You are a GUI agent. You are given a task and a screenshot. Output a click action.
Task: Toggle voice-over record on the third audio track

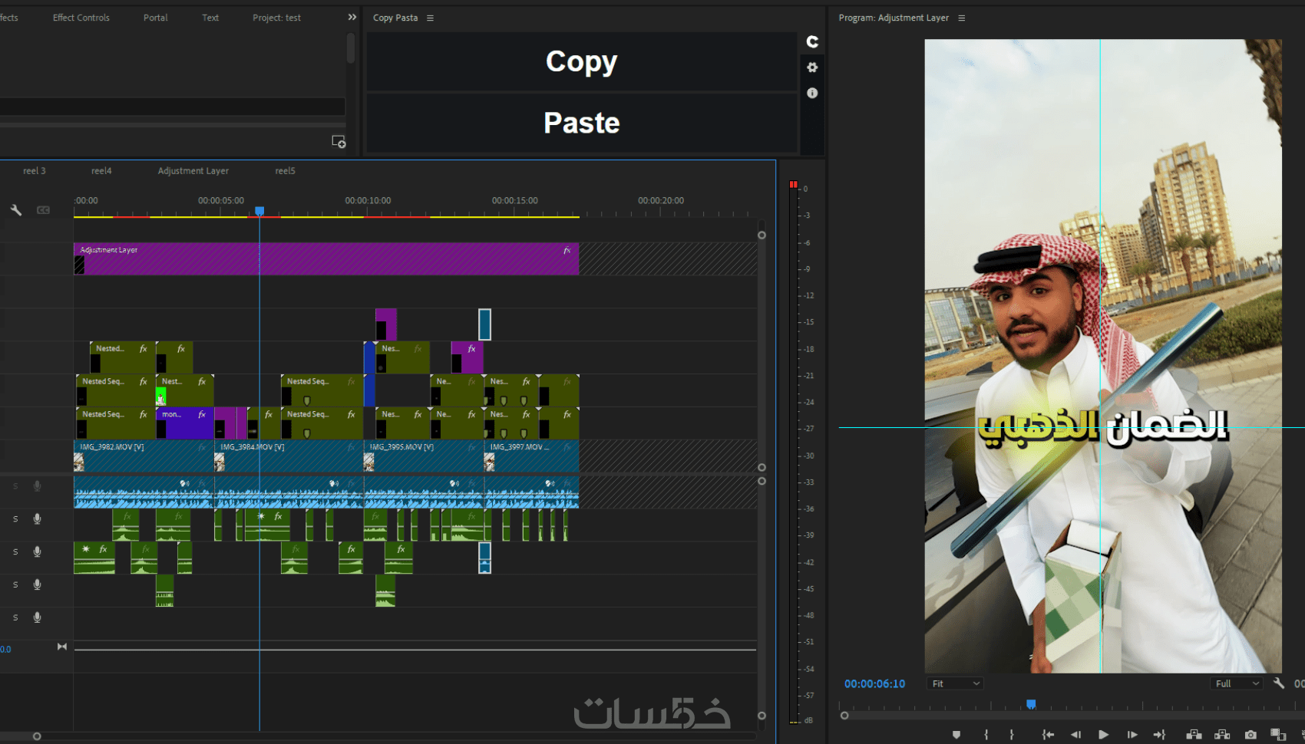click(37, 552)
